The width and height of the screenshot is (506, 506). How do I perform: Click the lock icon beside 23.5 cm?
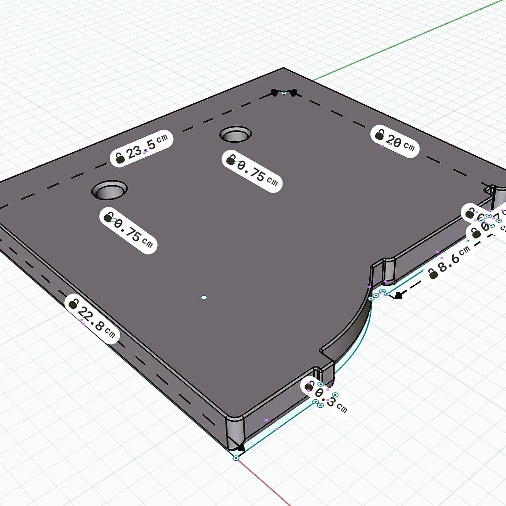[x=120, y=158]
